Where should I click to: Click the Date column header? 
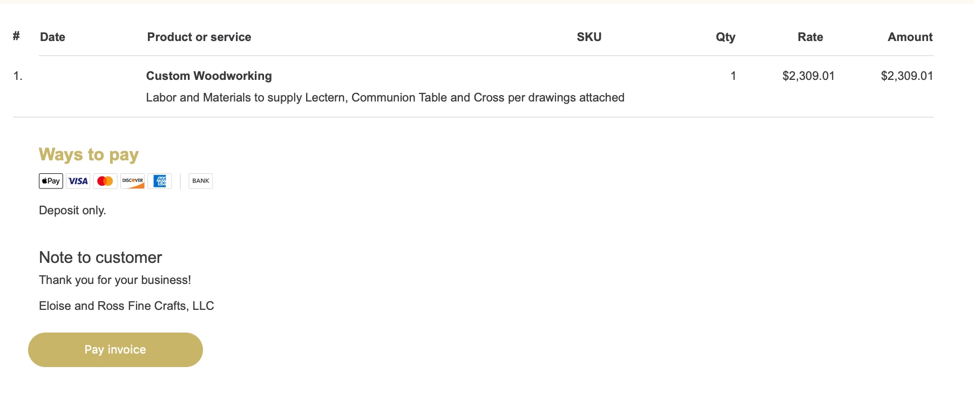(x=52, y=37)
